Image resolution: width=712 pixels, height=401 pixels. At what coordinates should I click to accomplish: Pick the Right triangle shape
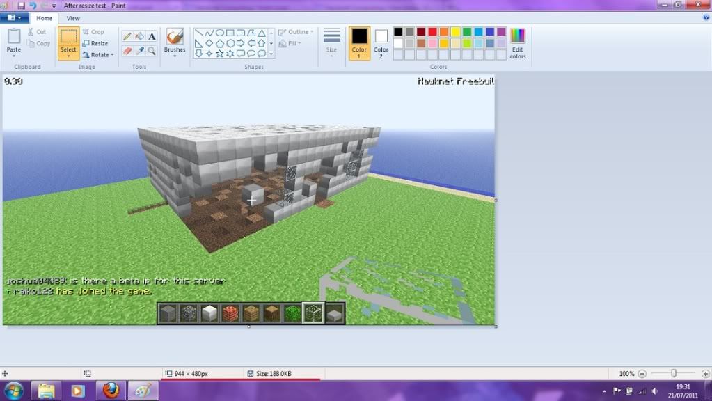coord(199,43)
